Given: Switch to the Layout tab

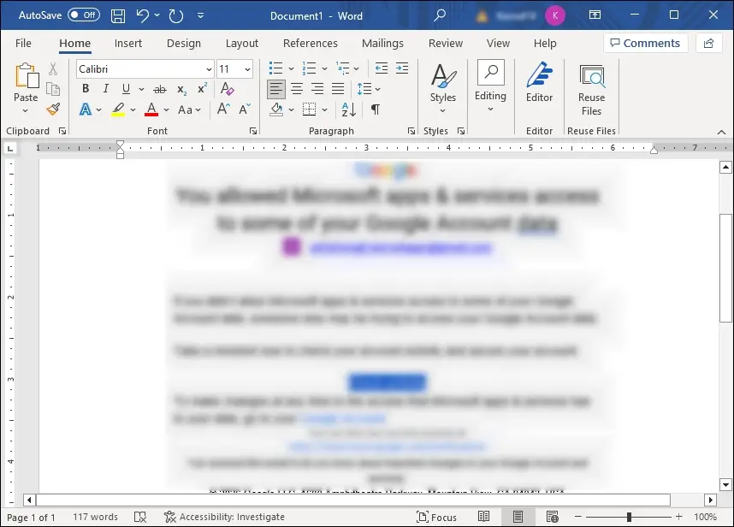Looking at the screenshot, I should click(241, 43).
